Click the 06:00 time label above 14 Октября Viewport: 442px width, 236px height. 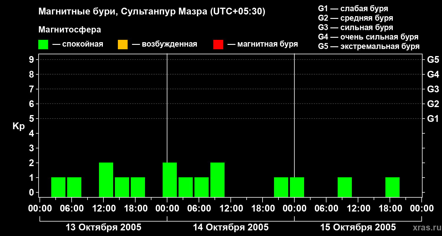(x=199, y=208)
